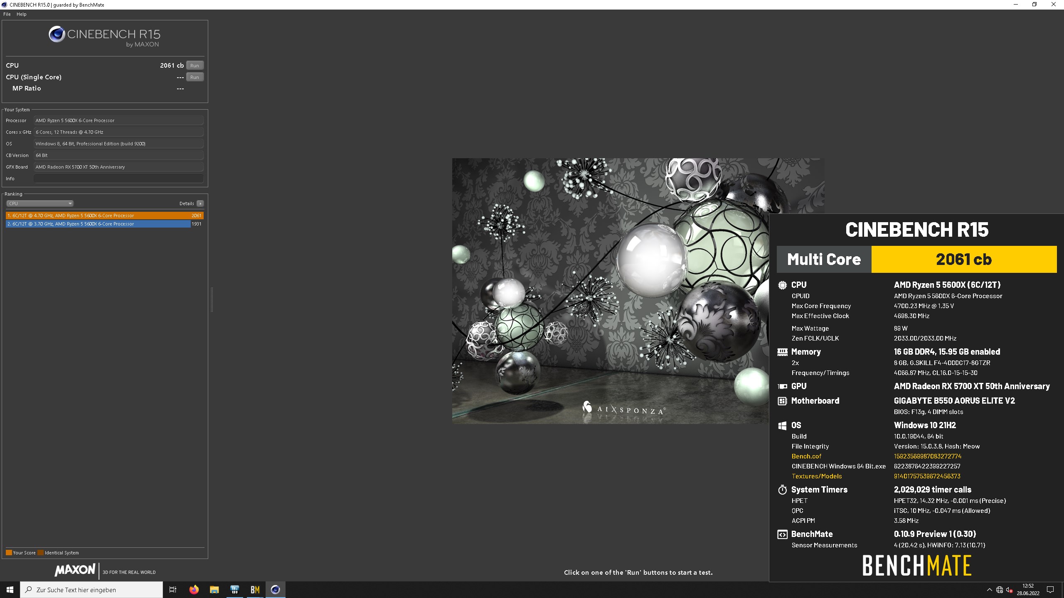The height and width of the screenshot is (598, 1064).
Task: Click the Max Wattage 89 W value
Action: 901,328
